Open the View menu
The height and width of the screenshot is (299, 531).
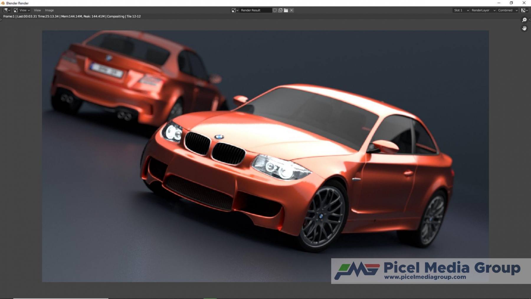point(37,10)
